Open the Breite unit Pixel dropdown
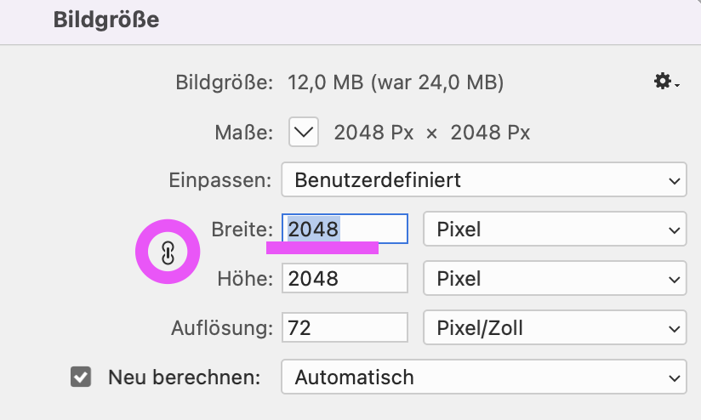The height and width of the screenshot is (420, 701). click(555, 230)
